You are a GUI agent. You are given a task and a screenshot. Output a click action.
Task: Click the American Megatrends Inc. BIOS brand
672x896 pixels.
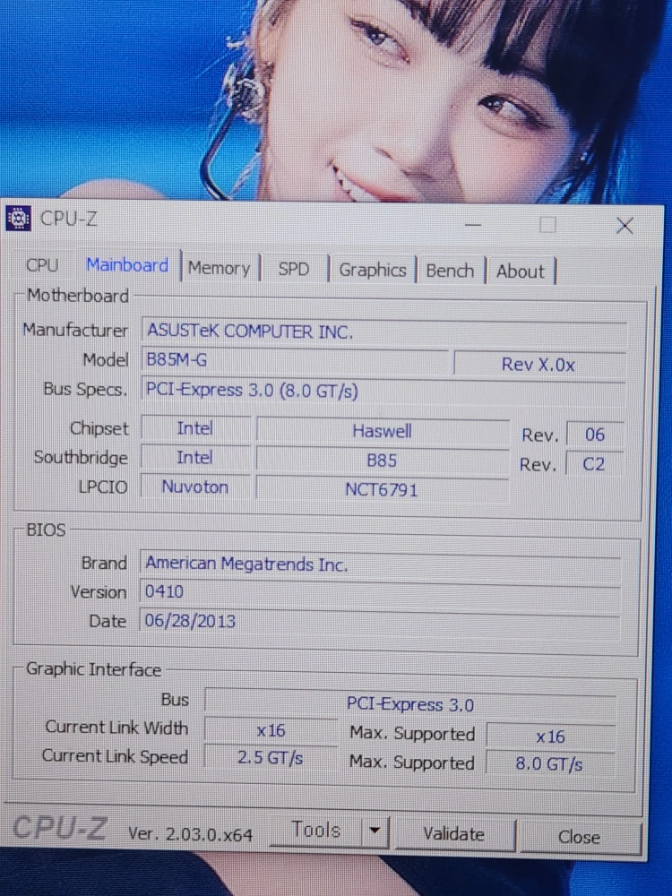(380, 564)
